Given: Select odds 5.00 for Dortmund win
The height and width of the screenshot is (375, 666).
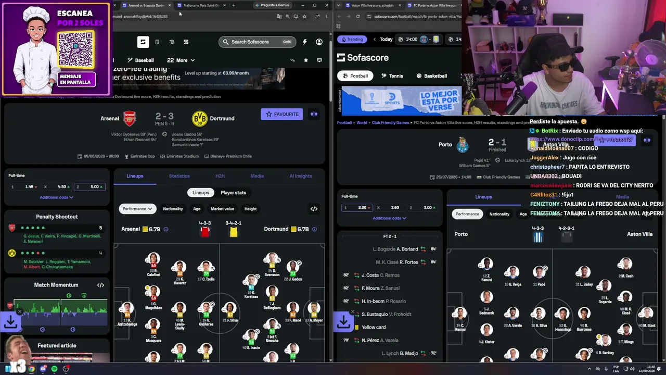Looking at the screenshot, I should (x=90, y=187).
